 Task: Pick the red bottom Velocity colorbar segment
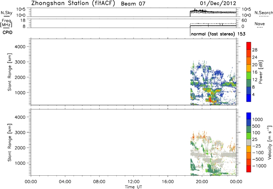click(x=249, y=169)
